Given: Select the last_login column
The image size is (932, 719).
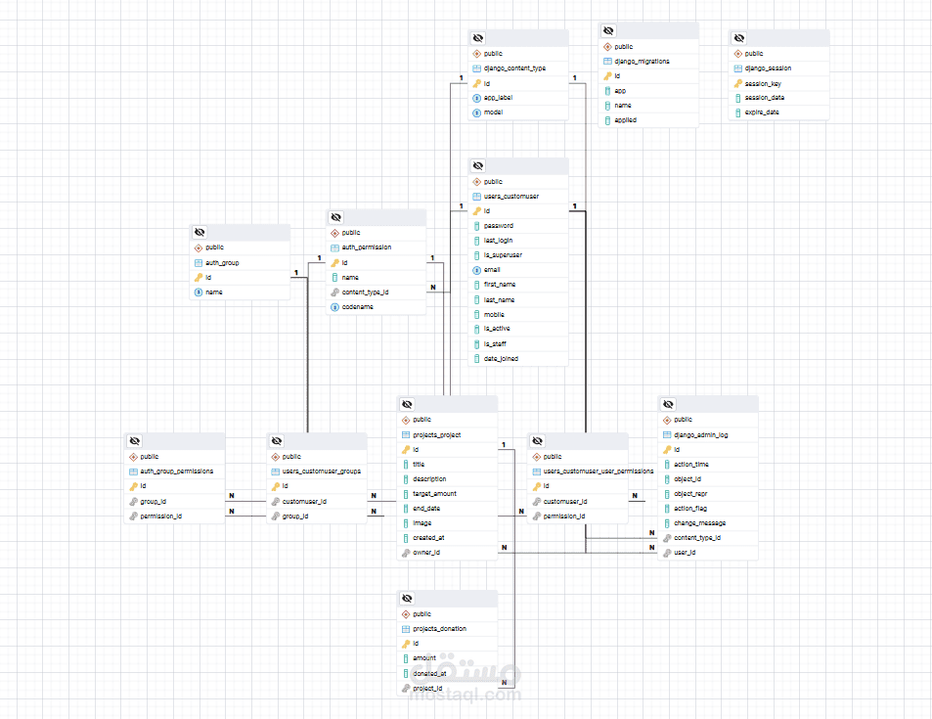Looking at the screenshot, I should point(498,241).
